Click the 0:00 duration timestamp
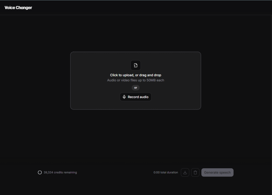The image size is (272, 195). pos(156,172)
